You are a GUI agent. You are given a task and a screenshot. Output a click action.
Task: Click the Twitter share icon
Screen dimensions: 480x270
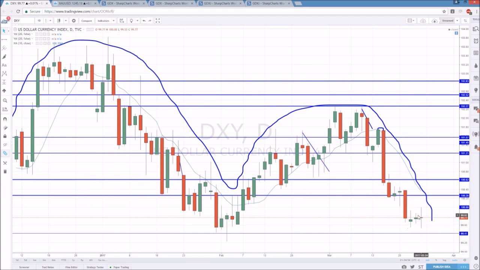coord(412,267)
